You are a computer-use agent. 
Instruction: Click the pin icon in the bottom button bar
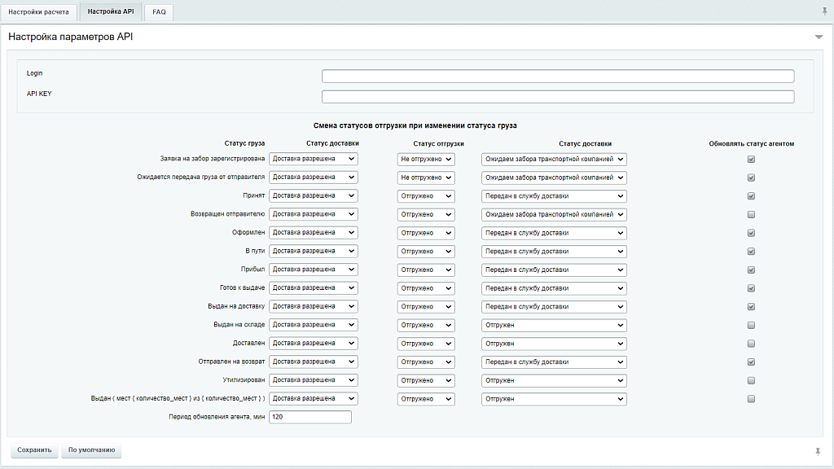click(818, 451)
